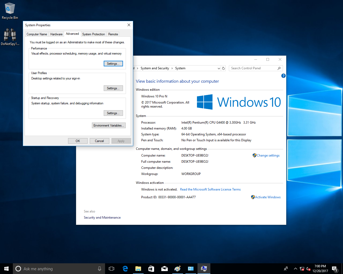Open Microsoft Edge from the taskbar
The width and height of the screenshot is (343, 274).
pyautogui.click(x=125, y=269)
